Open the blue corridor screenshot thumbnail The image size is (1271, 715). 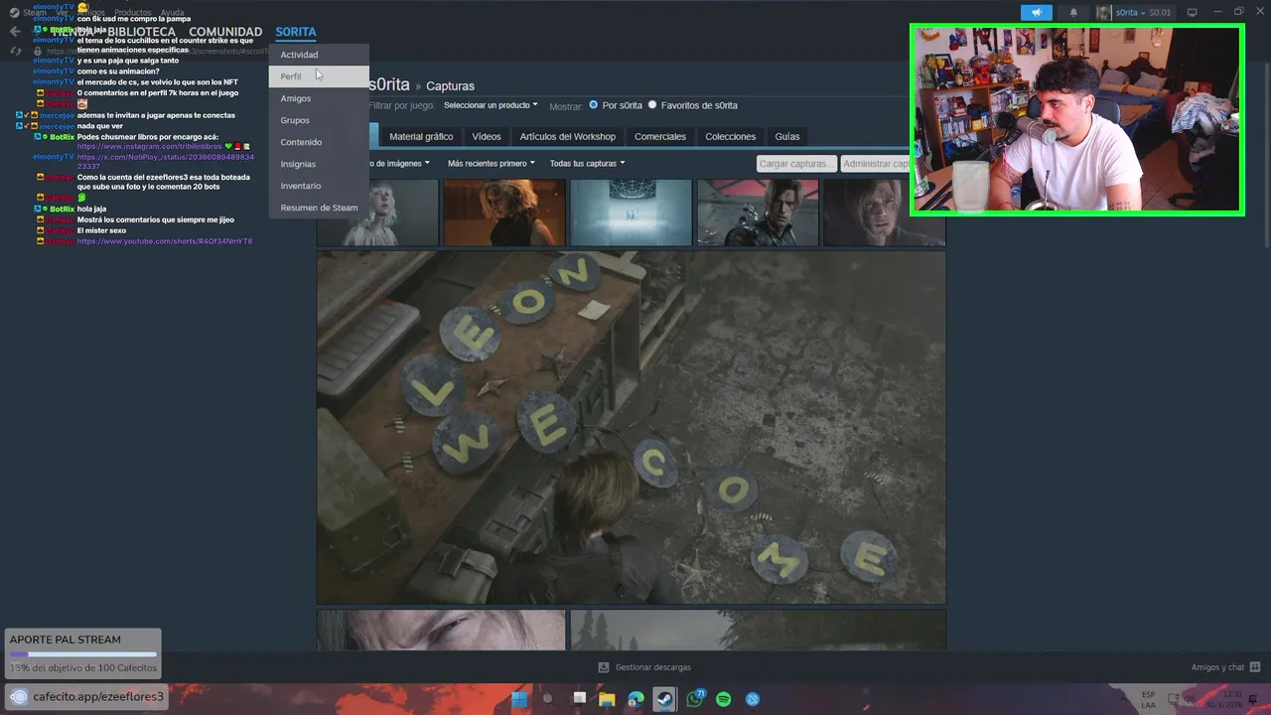coord(631,212)
